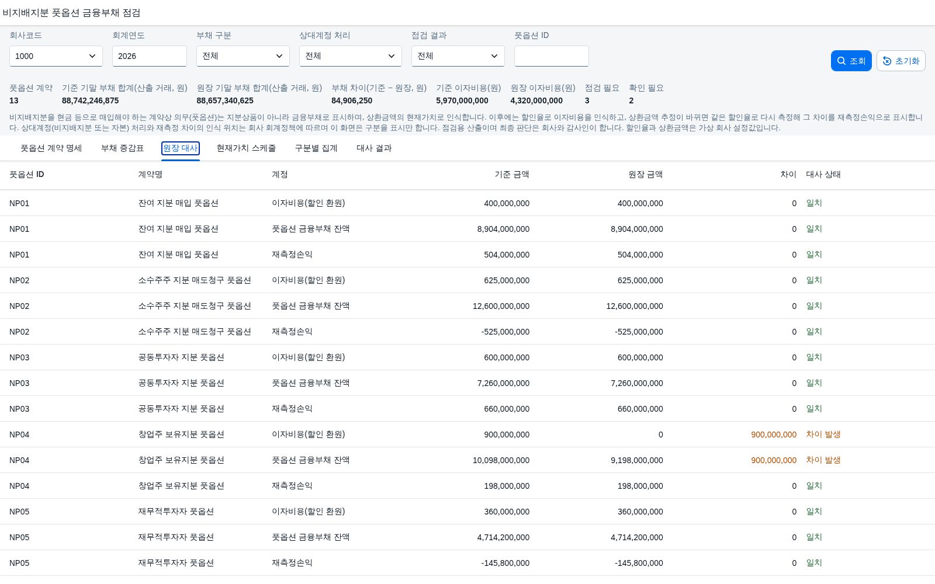This screenshot has width=935, height=584.
Task: Open the 회사코드 dropdown showing 1000
Action: pyautogui.click(x=56, y=56)
